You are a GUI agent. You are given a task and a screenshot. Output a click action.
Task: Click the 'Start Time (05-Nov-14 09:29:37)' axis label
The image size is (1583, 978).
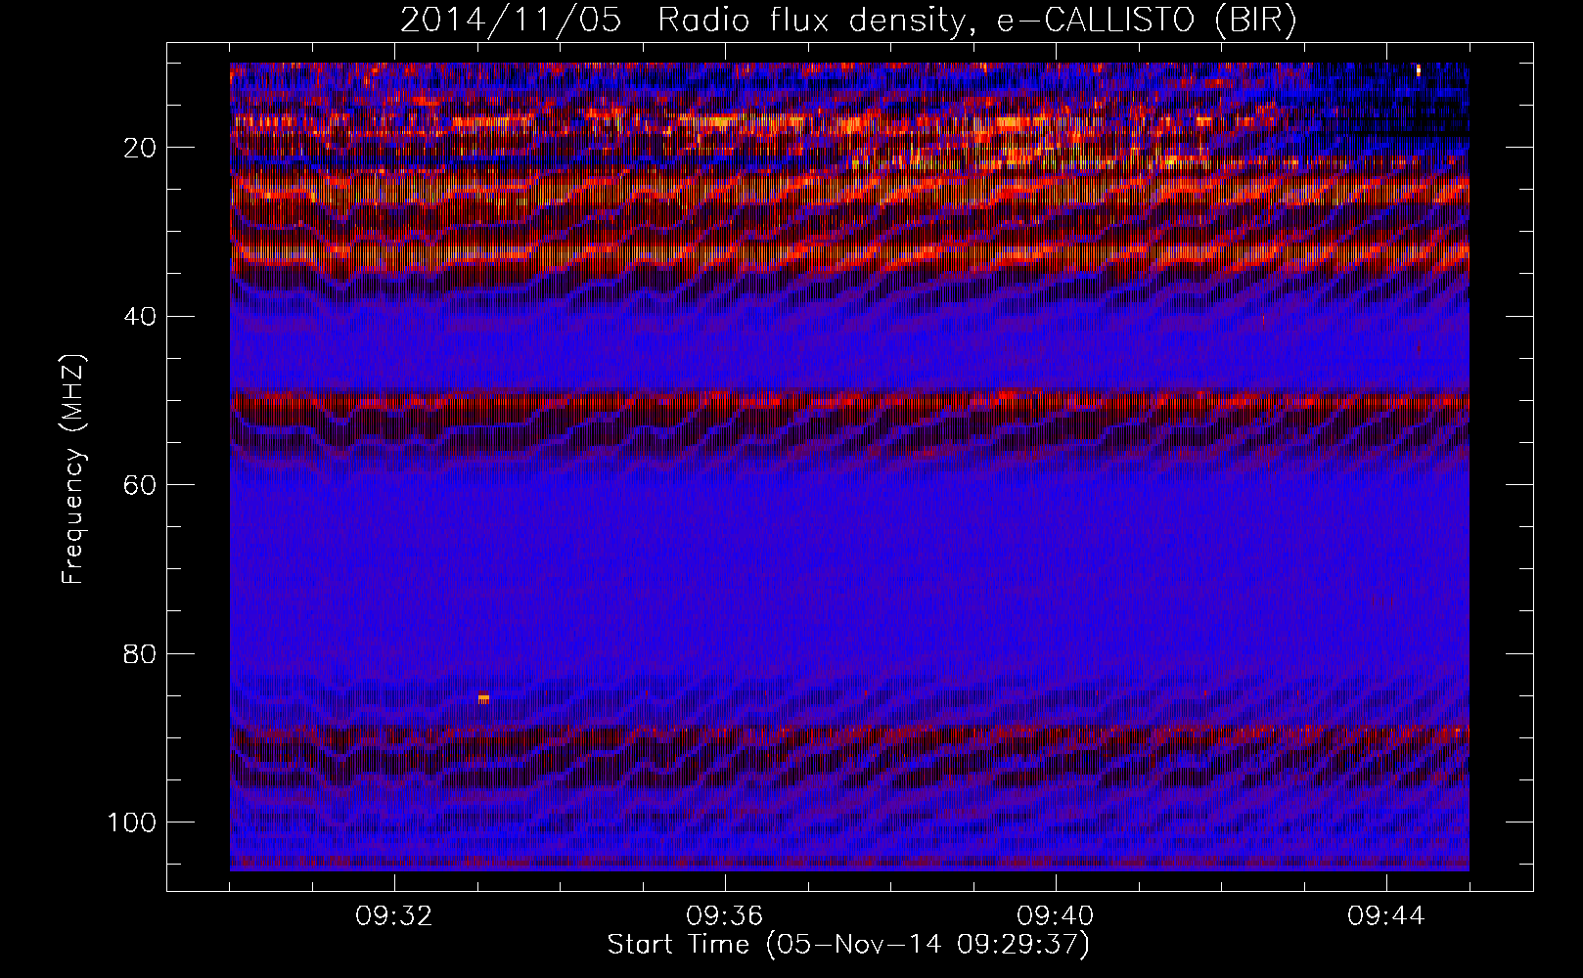coord(848,945)
